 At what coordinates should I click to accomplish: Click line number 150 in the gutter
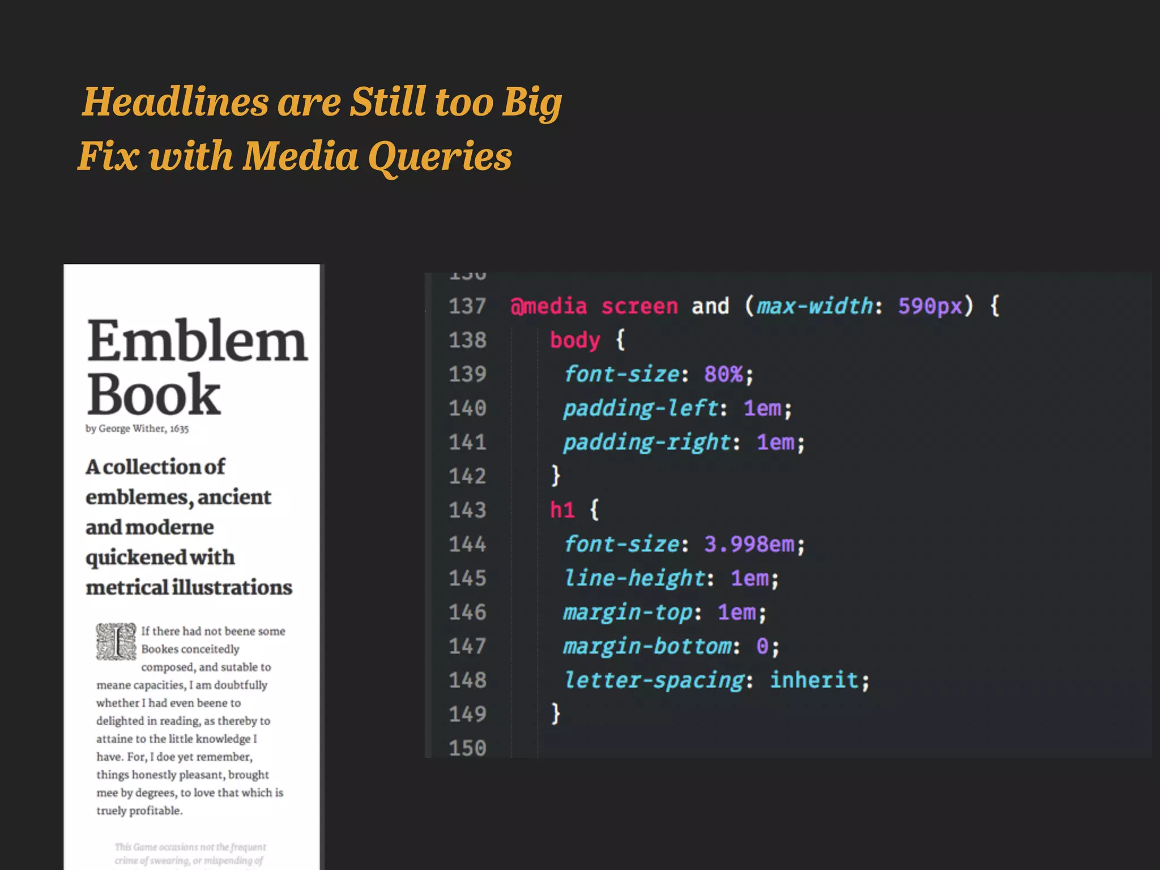[467, 748]
